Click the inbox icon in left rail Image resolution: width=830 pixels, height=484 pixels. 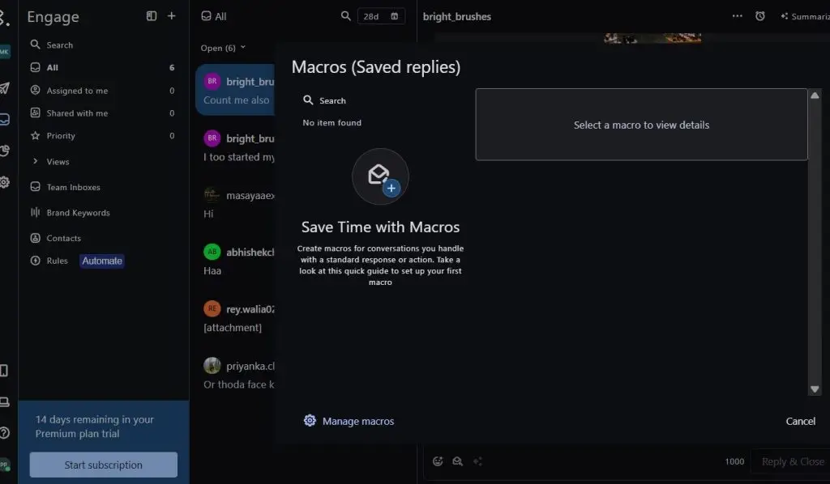tap(4, 120)
